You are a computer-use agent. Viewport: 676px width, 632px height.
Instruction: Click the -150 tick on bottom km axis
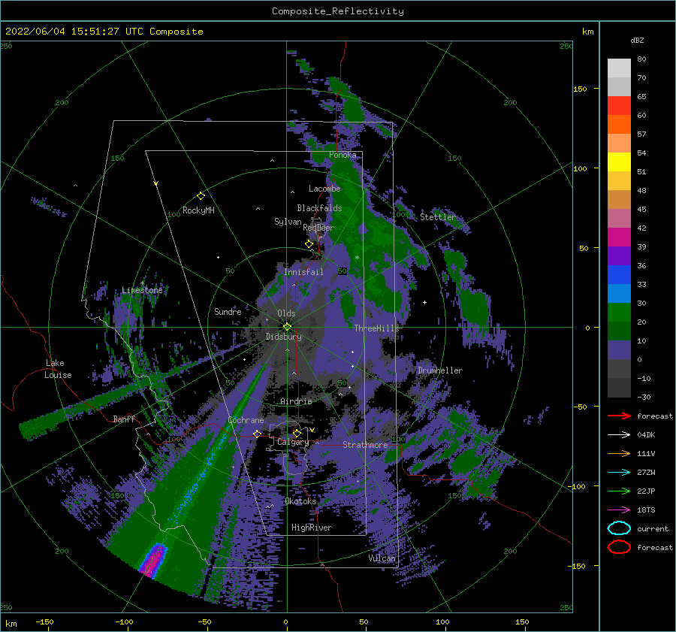(44, 621)
